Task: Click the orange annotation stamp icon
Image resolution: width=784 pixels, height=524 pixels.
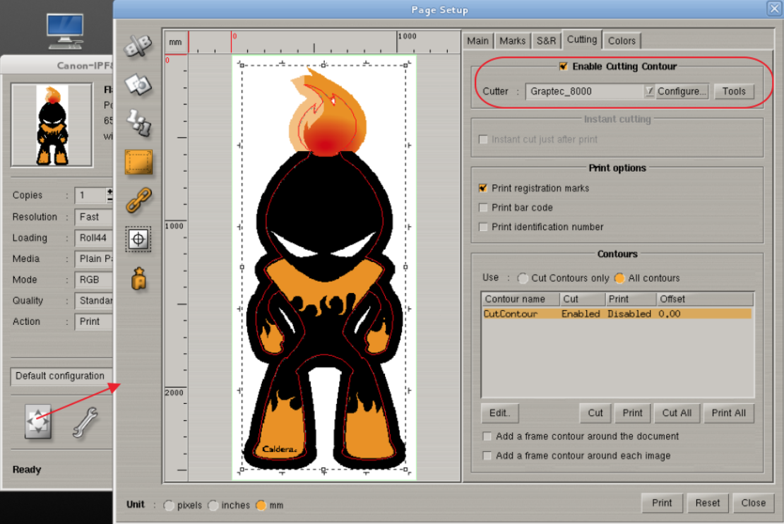Action: click(x=138, y=278)
